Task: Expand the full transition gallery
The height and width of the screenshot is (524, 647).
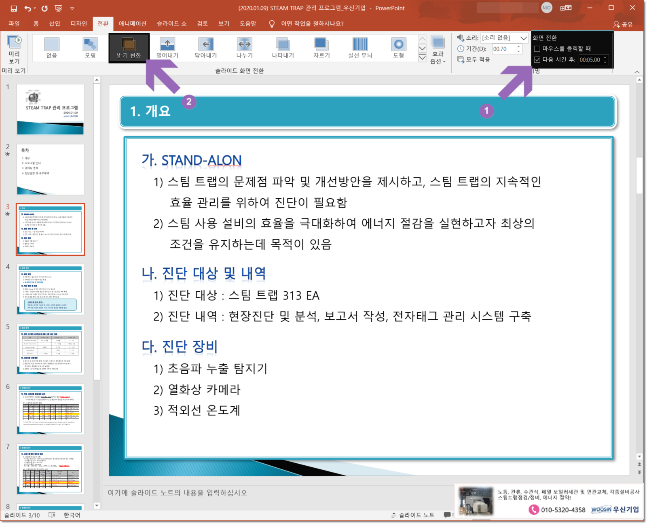Action: pyautogui.click(x=422, y=58)
